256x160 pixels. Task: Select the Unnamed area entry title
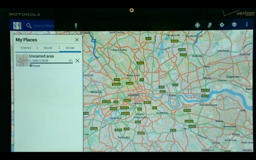[41, 56]
